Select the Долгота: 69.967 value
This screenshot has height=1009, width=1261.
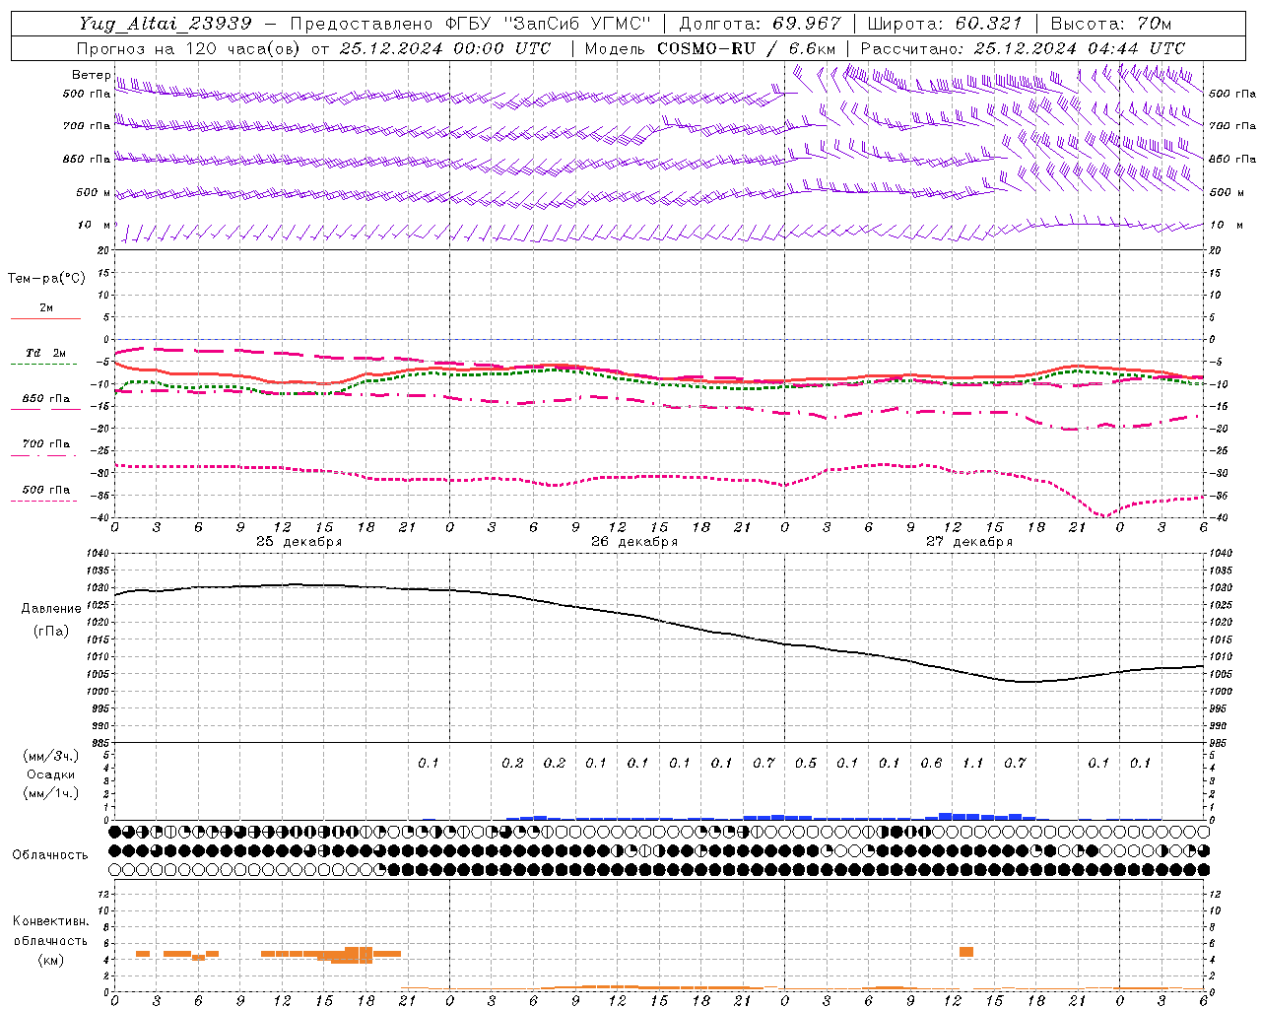(x=761, y=24)
